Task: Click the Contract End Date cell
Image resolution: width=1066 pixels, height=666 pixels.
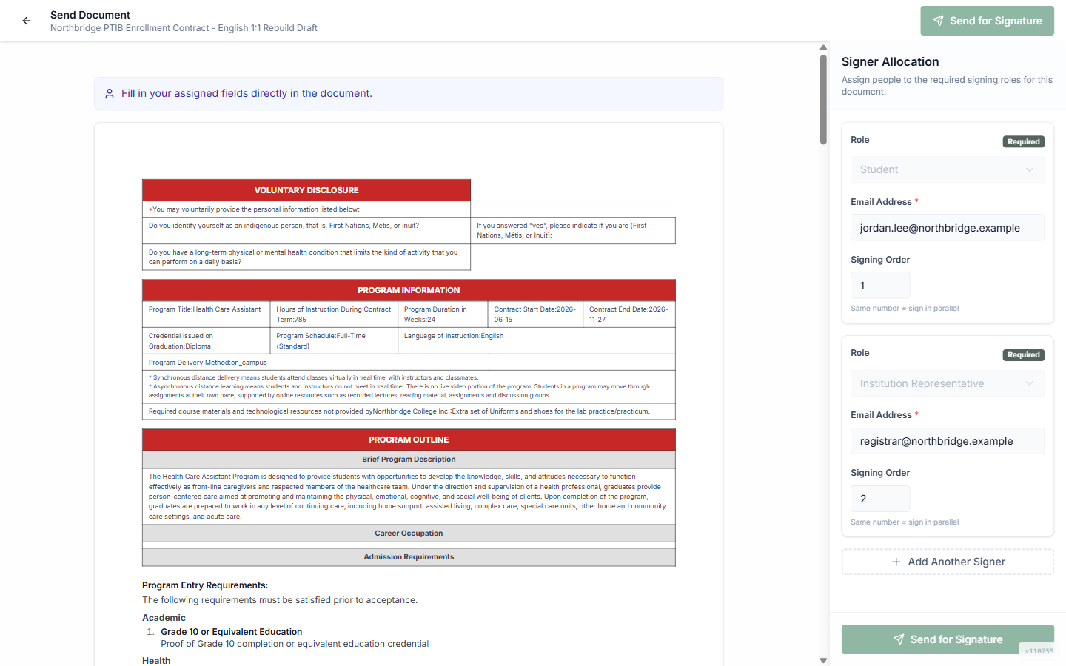Action: click(629, 314)
